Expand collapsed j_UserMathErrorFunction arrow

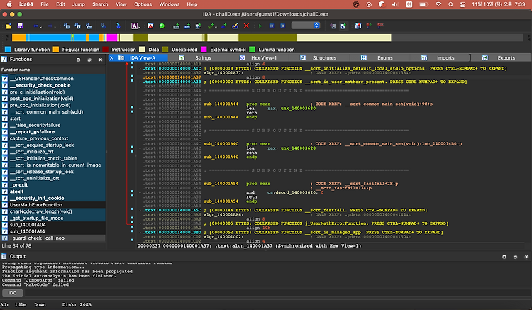point(140,223)
